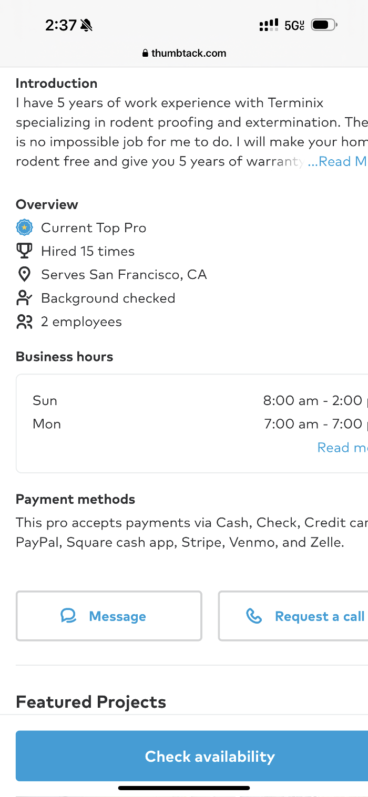
Task: Tap the Featured Projects heading
Action: (x=91, y=702)
